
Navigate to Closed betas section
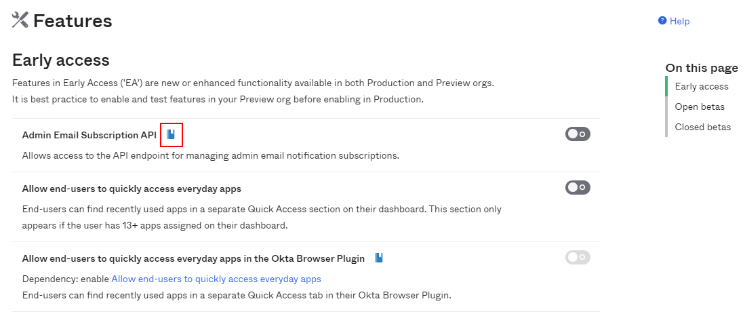tap(702, 127)
